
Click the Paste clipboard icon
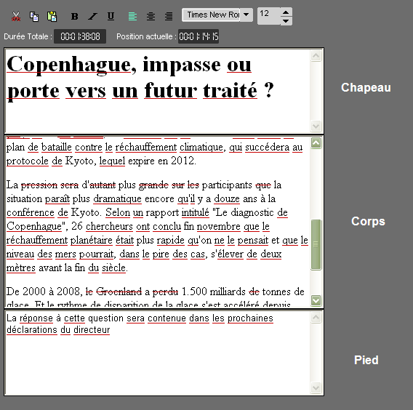[52, 16]
